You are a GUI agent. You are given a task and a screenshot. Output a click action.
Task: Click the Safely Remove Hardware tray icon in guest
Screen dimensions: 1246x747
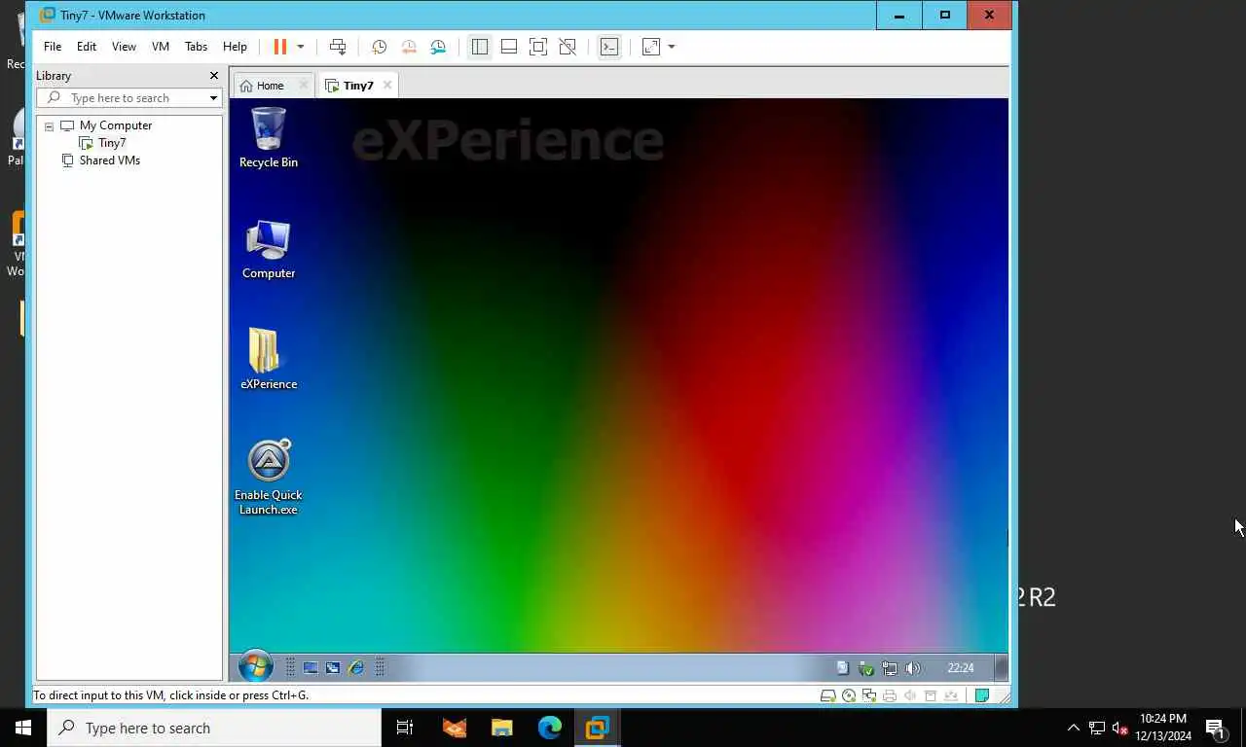(866, 668)
